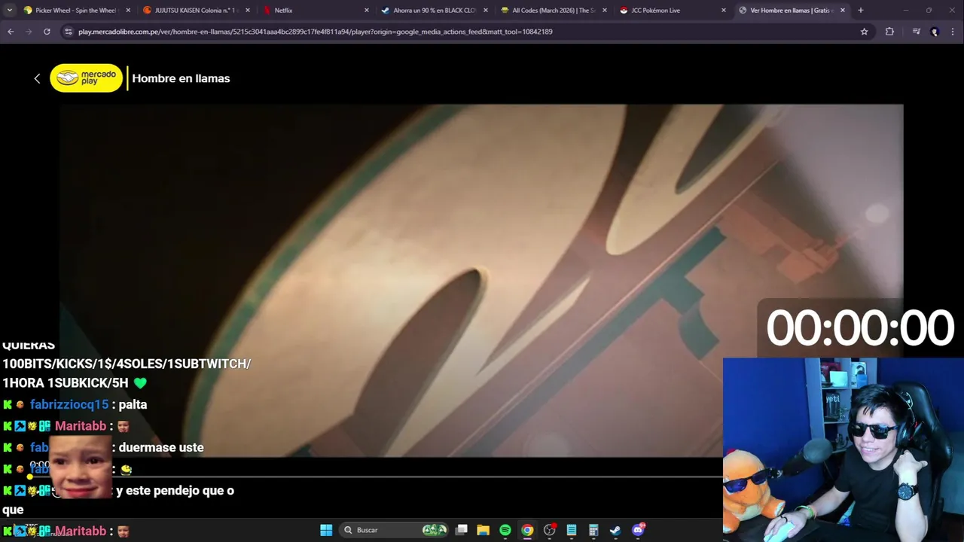Open Task View in the taskbar

point(462,530)
